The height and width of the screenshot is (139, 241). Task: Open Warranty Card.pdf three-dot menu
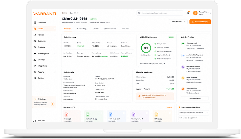point(147,113)
